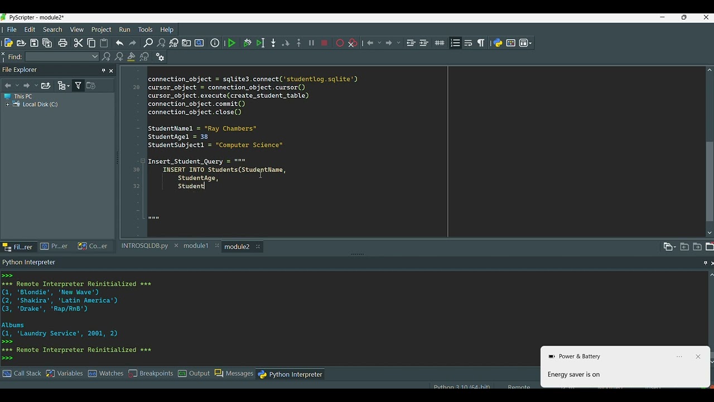Show the Breakpoints panel tab
Screen dimensions: 714x402
(151, 374)
